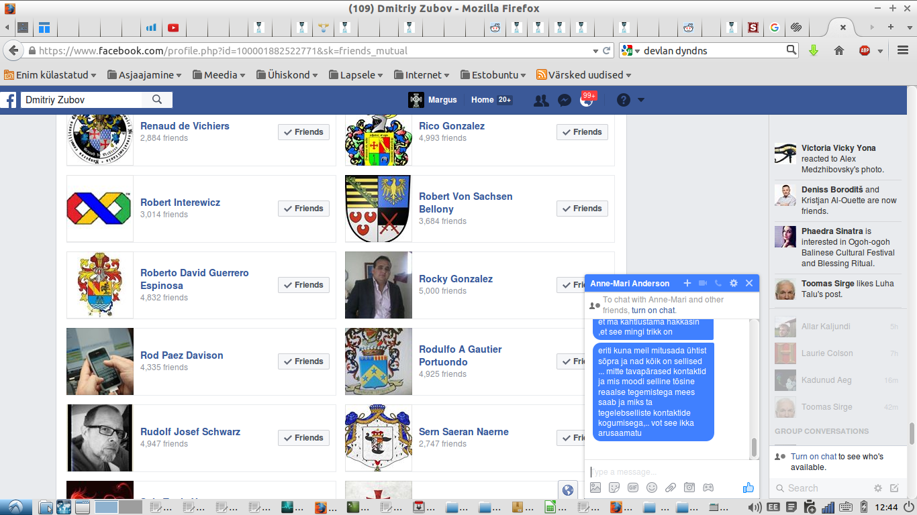View Rodulfo A Gautier Portuondo's friends count
Viewport: 917px width, 515px height.
[x=442, y=374]
